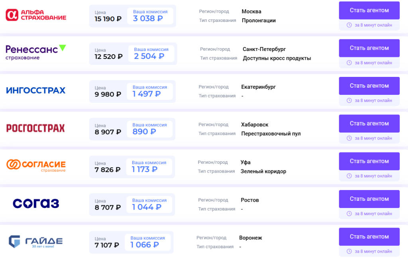Select the СОГАЗ logo
This screenshot has height=259, width=408.
pos(35,203)
